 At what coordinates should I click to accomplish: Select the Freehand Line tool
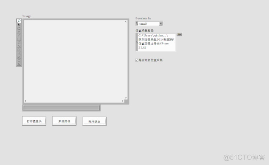tap(19, 53)
